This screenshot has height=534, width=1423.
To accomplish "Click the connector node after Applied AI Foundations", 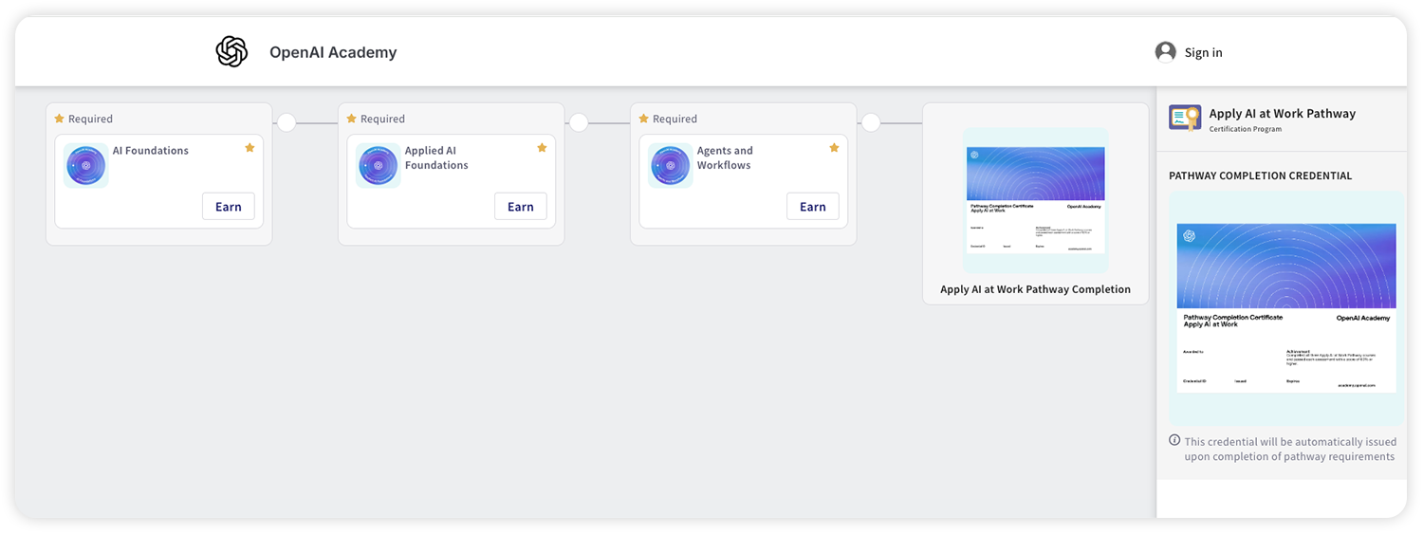I will [579, 122].
